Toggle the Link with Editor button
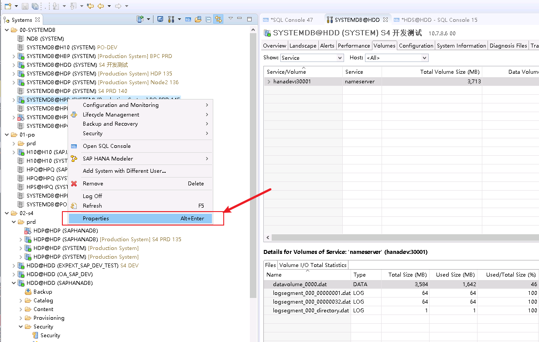Screen dimensions: 539x342 coord(218,19)
